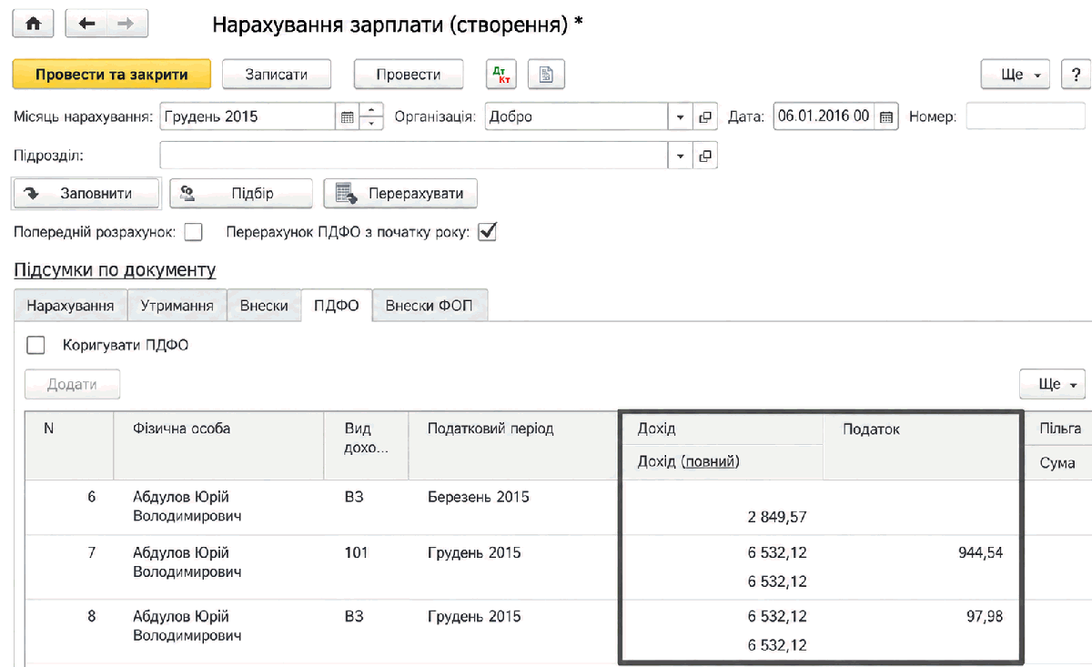Open the table's Ще menu
The image size is (1092, 667).
point(1053,384)
